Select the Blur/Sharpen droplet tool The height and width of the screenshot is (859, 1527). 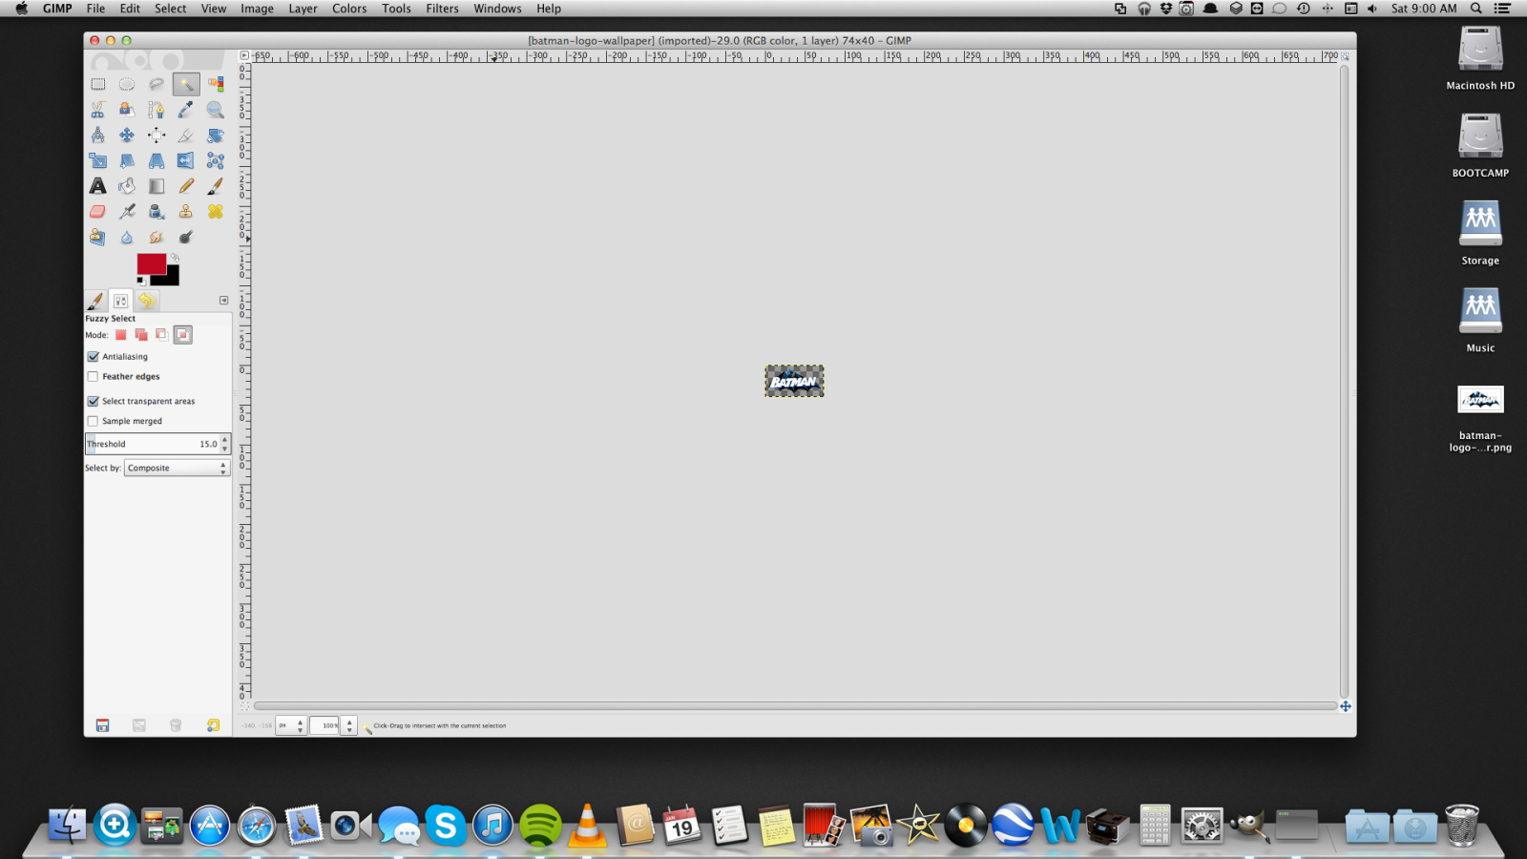(x=127, y=237)
